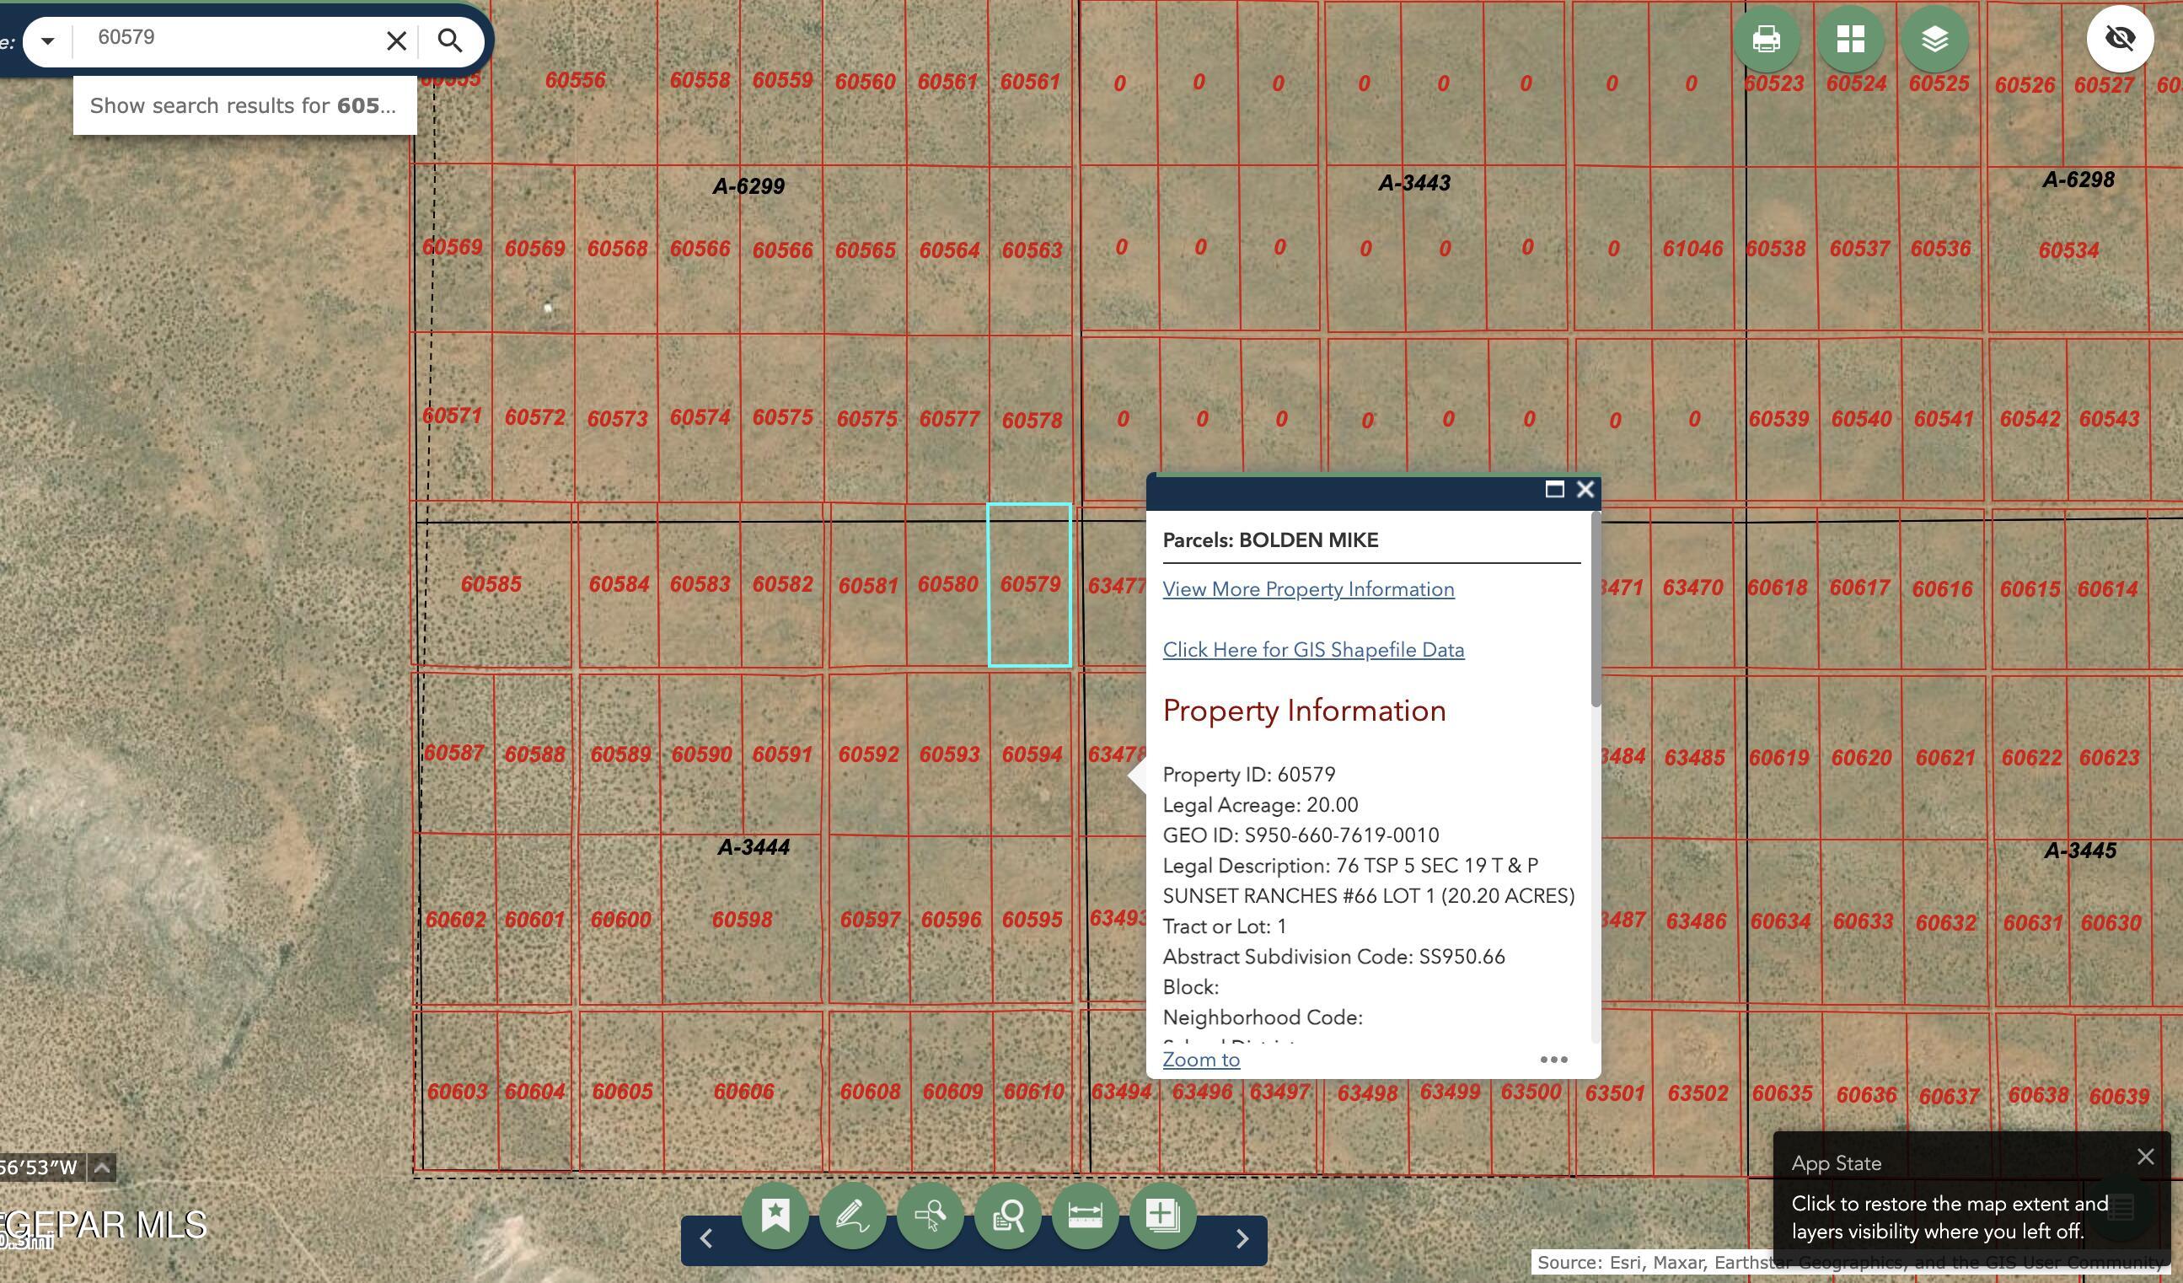Open the Query search tool
Screen dimensions: 2183x1283
[x=1007, y=1216]
